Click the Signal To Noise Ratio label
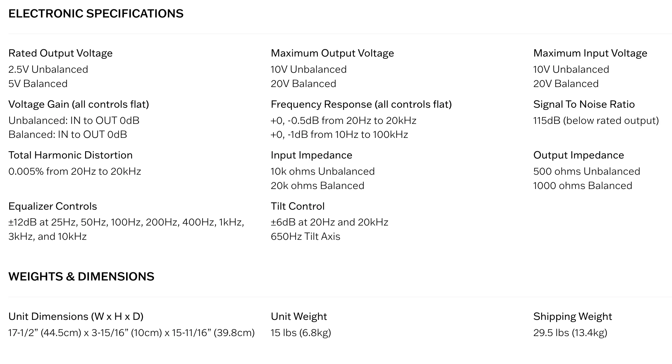The width and height of the screenshot is (672, 364). tap(584, 104)
